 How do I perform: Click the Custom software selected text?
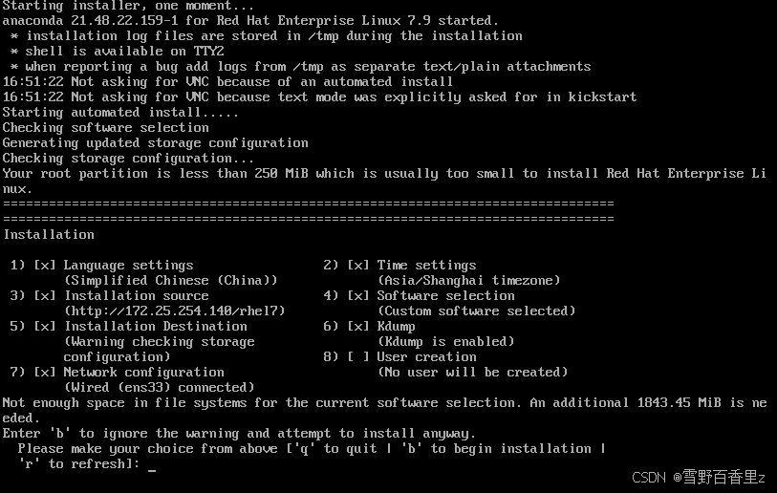476,311
